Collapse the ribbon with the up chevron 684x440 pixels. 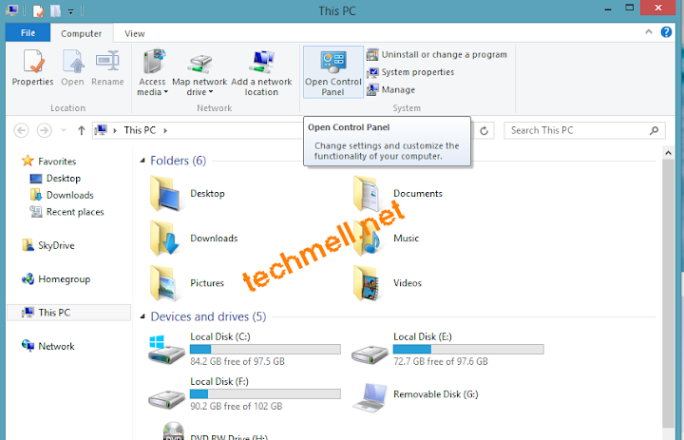coord(649,32)
